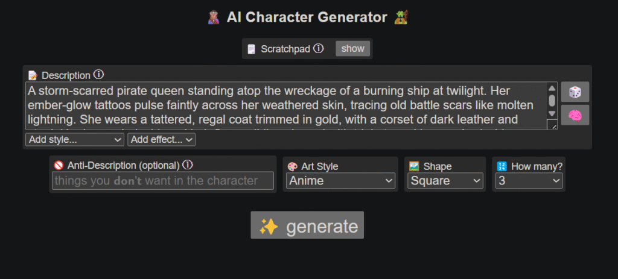Viewport: 618px width, 279px height.
Task: Open the Art Style Anime dropdown
Action: pos(340,181)
